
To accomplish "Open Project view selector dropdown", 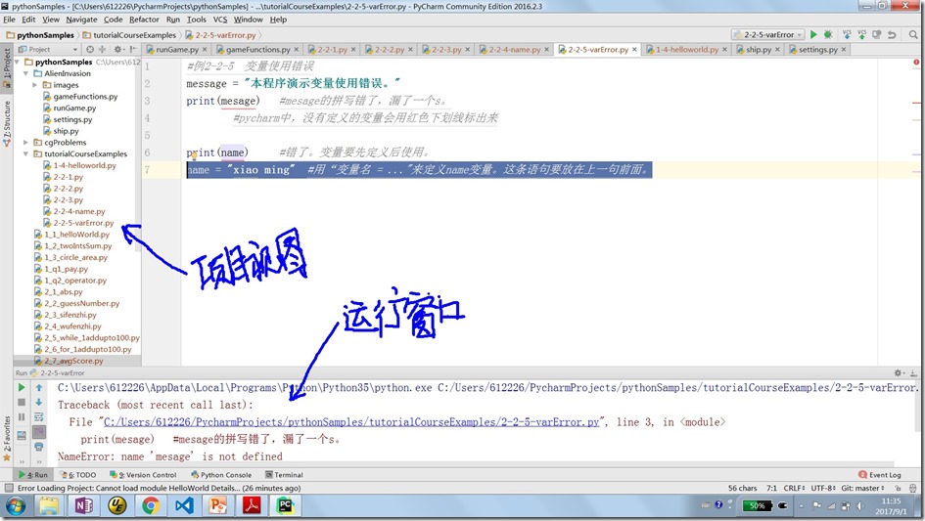I will (48, 50).
